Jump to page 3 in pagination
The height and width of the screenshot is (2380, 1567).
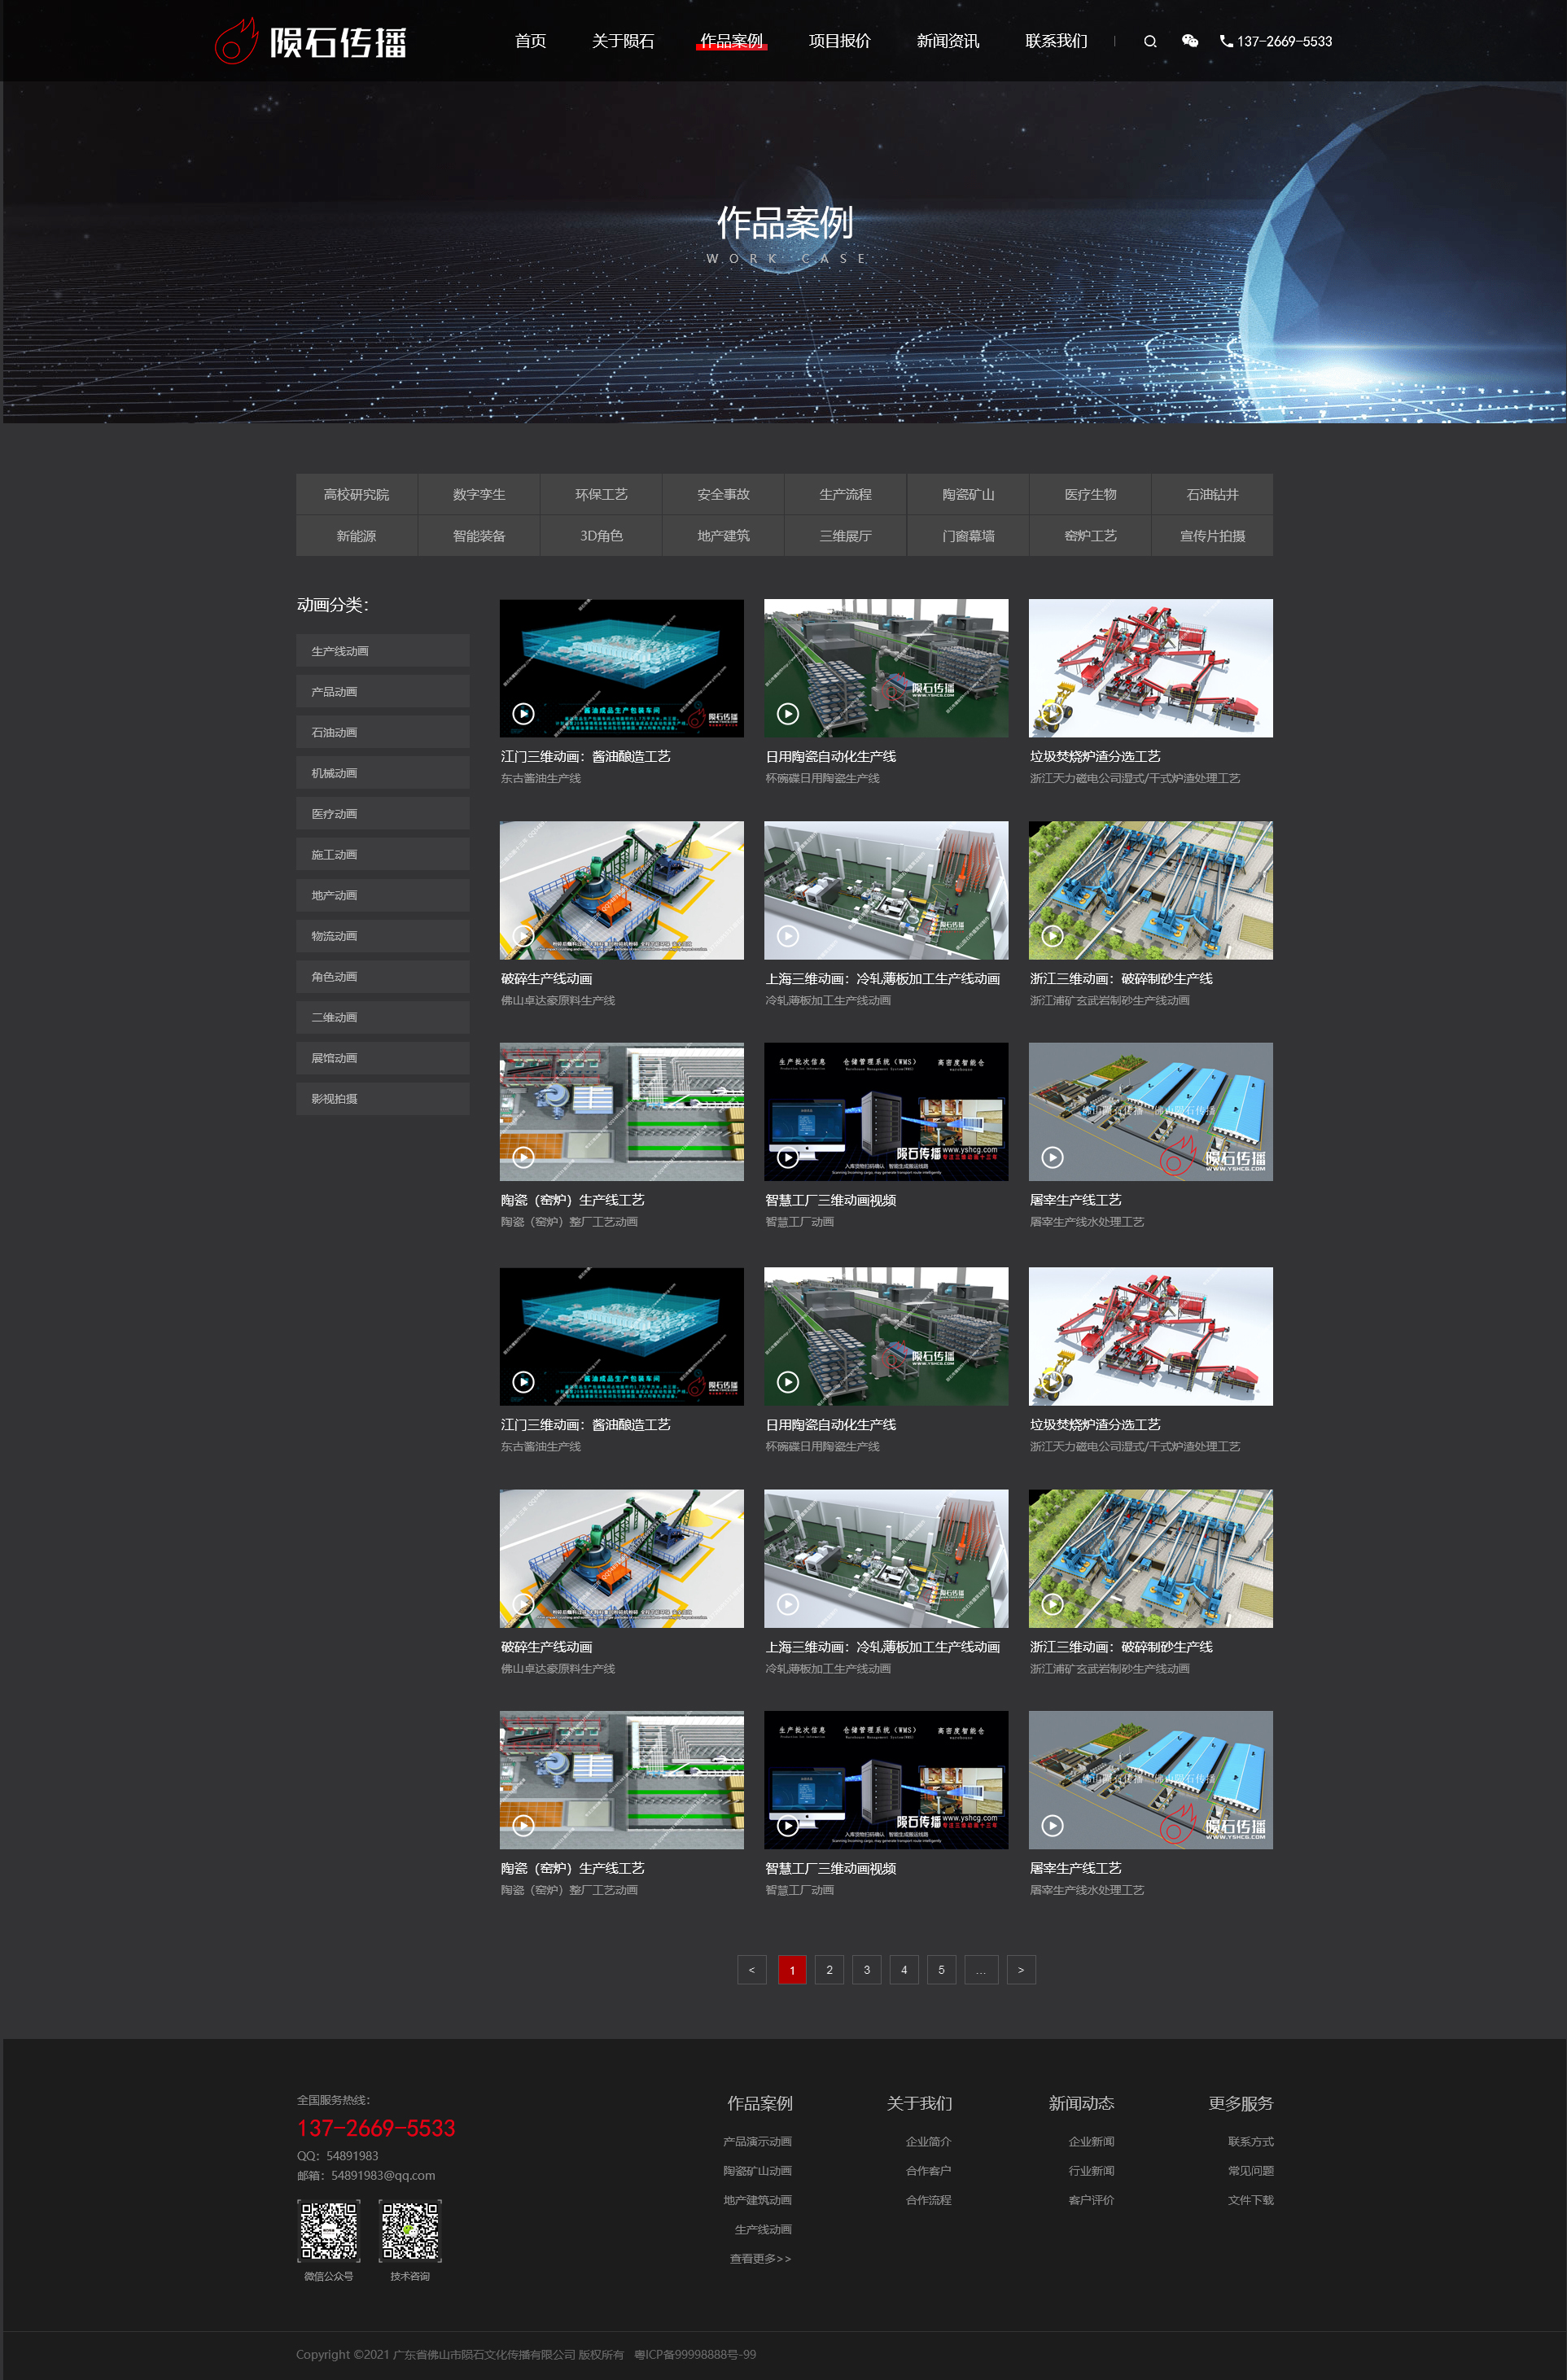tap(866, 1970)
